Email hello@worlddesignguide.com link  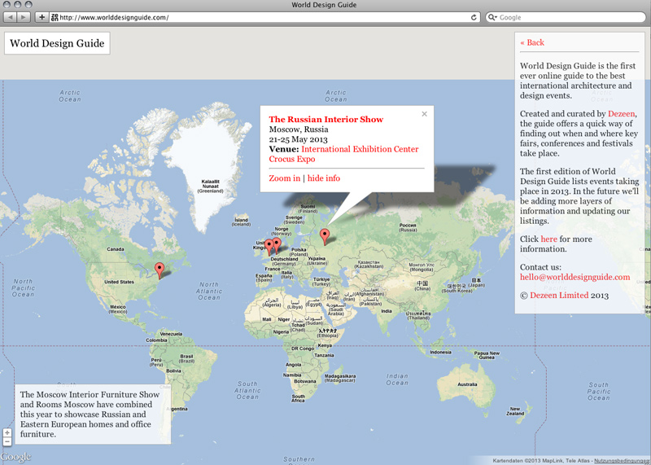click(x=575, y=277)
